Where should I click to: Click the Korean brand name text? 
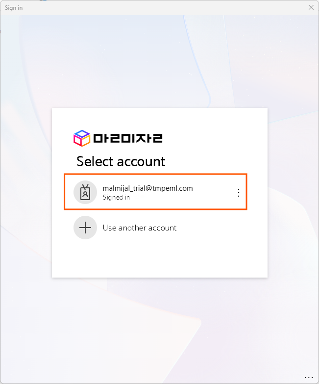(128, 138)
